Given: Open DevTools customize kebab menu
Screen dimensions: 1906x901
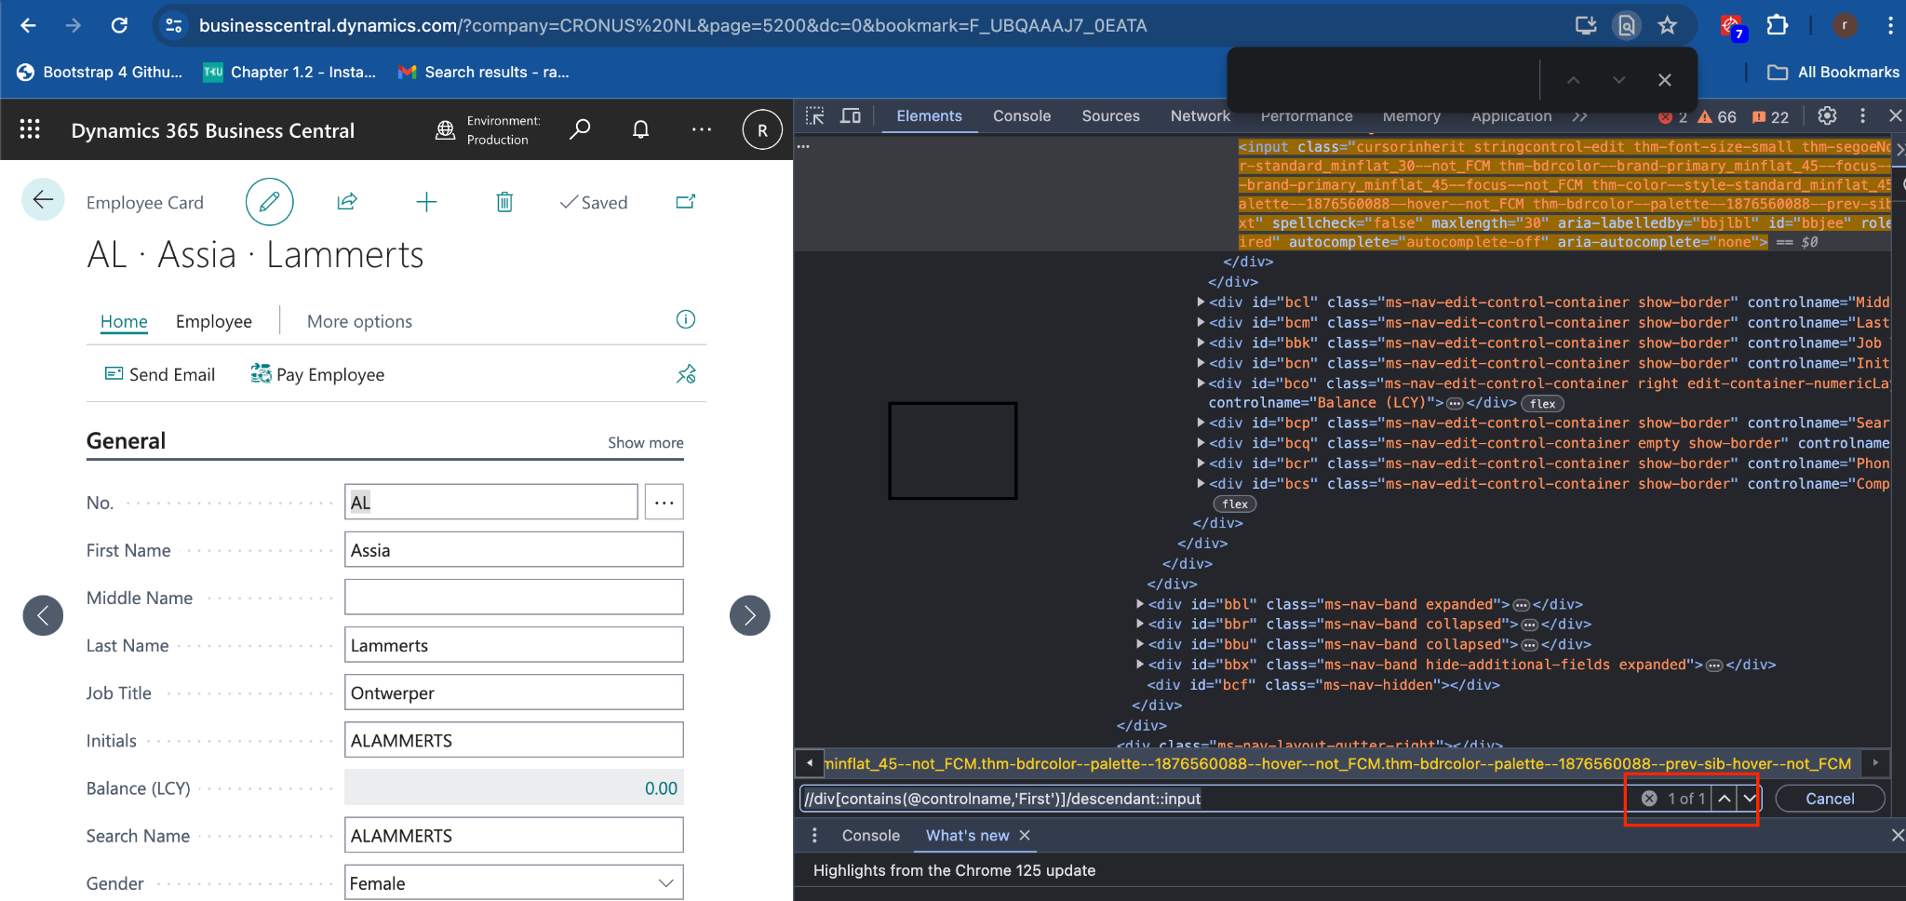Looking at the screenshot, I should [1862, 115].
